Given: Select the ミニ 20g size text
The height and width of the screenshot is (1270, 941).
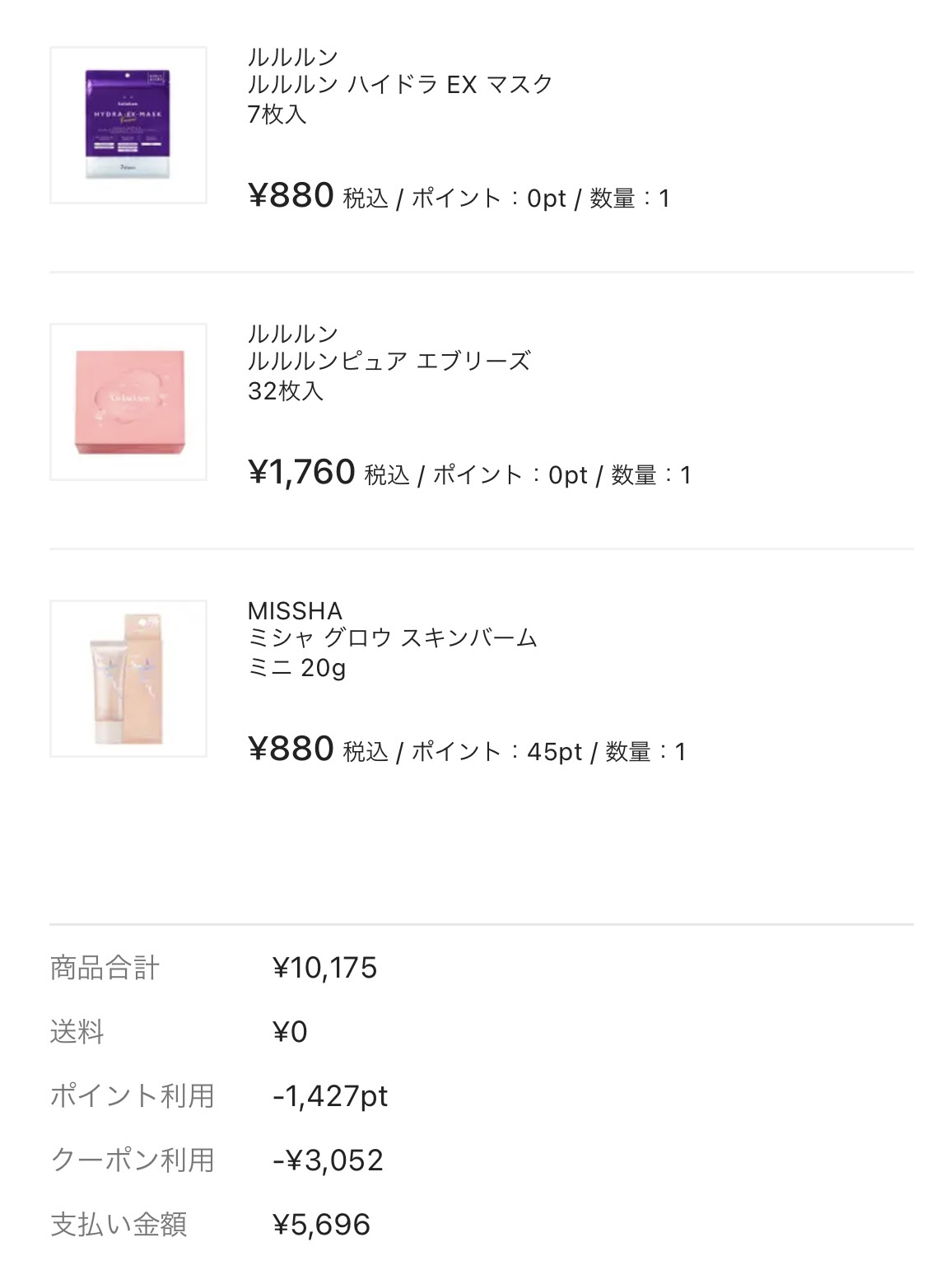Looking at the screenshot, I should (296, 667).
